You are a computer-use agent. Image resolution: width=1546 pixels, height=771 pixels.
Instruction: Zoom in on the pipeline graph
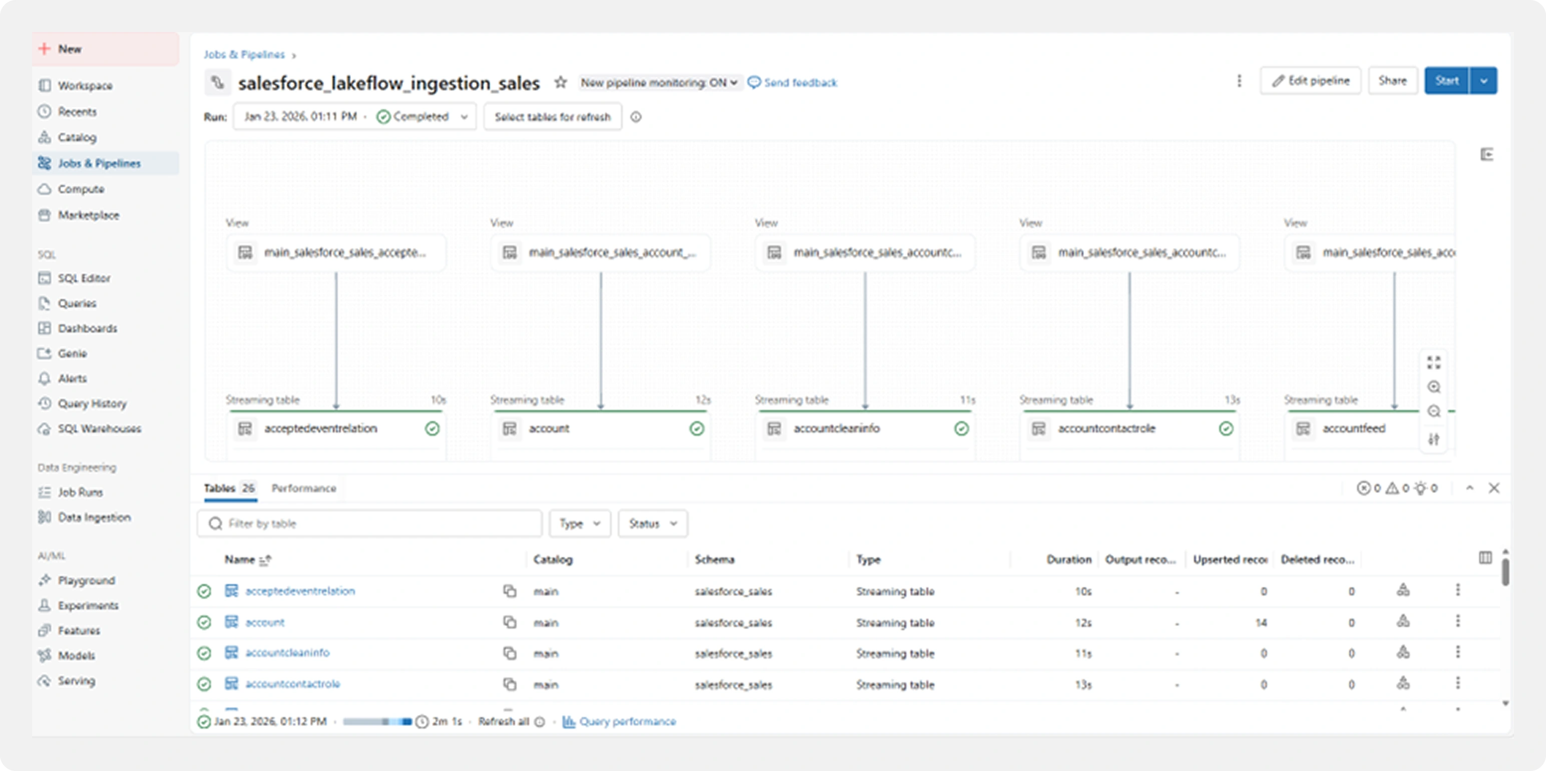click(x=1434, y=387)
